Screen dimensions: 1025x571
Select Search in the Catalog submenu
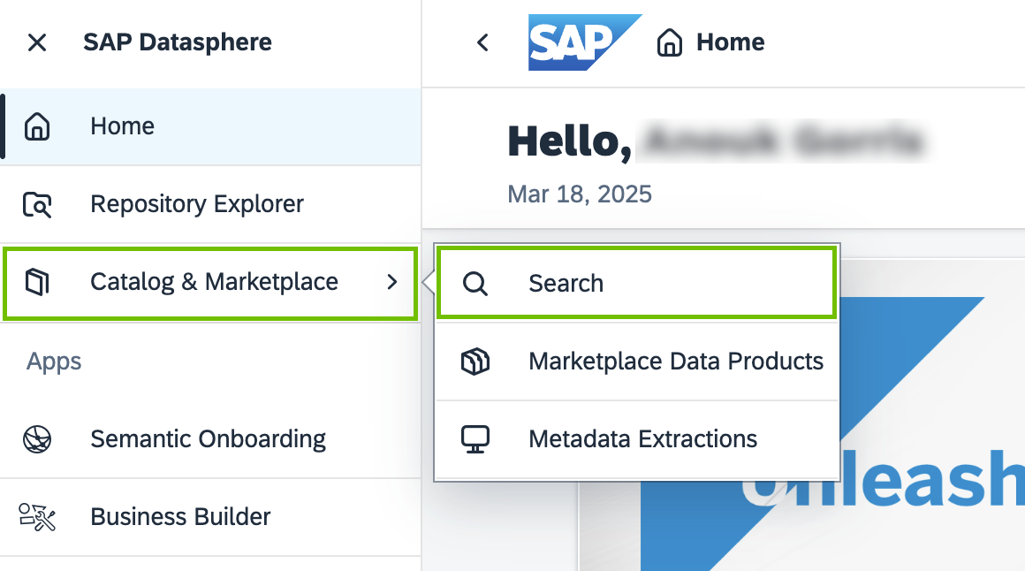click(566, 284)
